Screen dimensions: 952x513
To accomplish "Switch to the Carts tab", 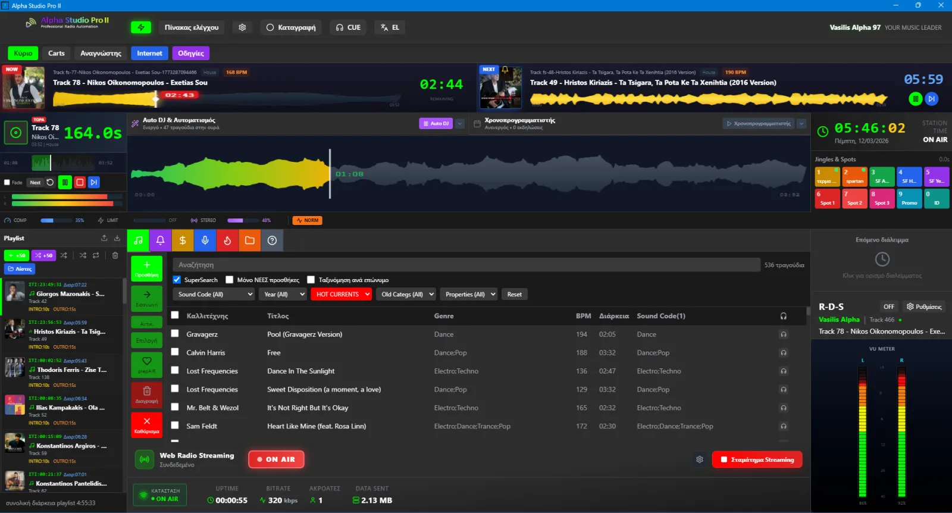I will tap(57, 54).
